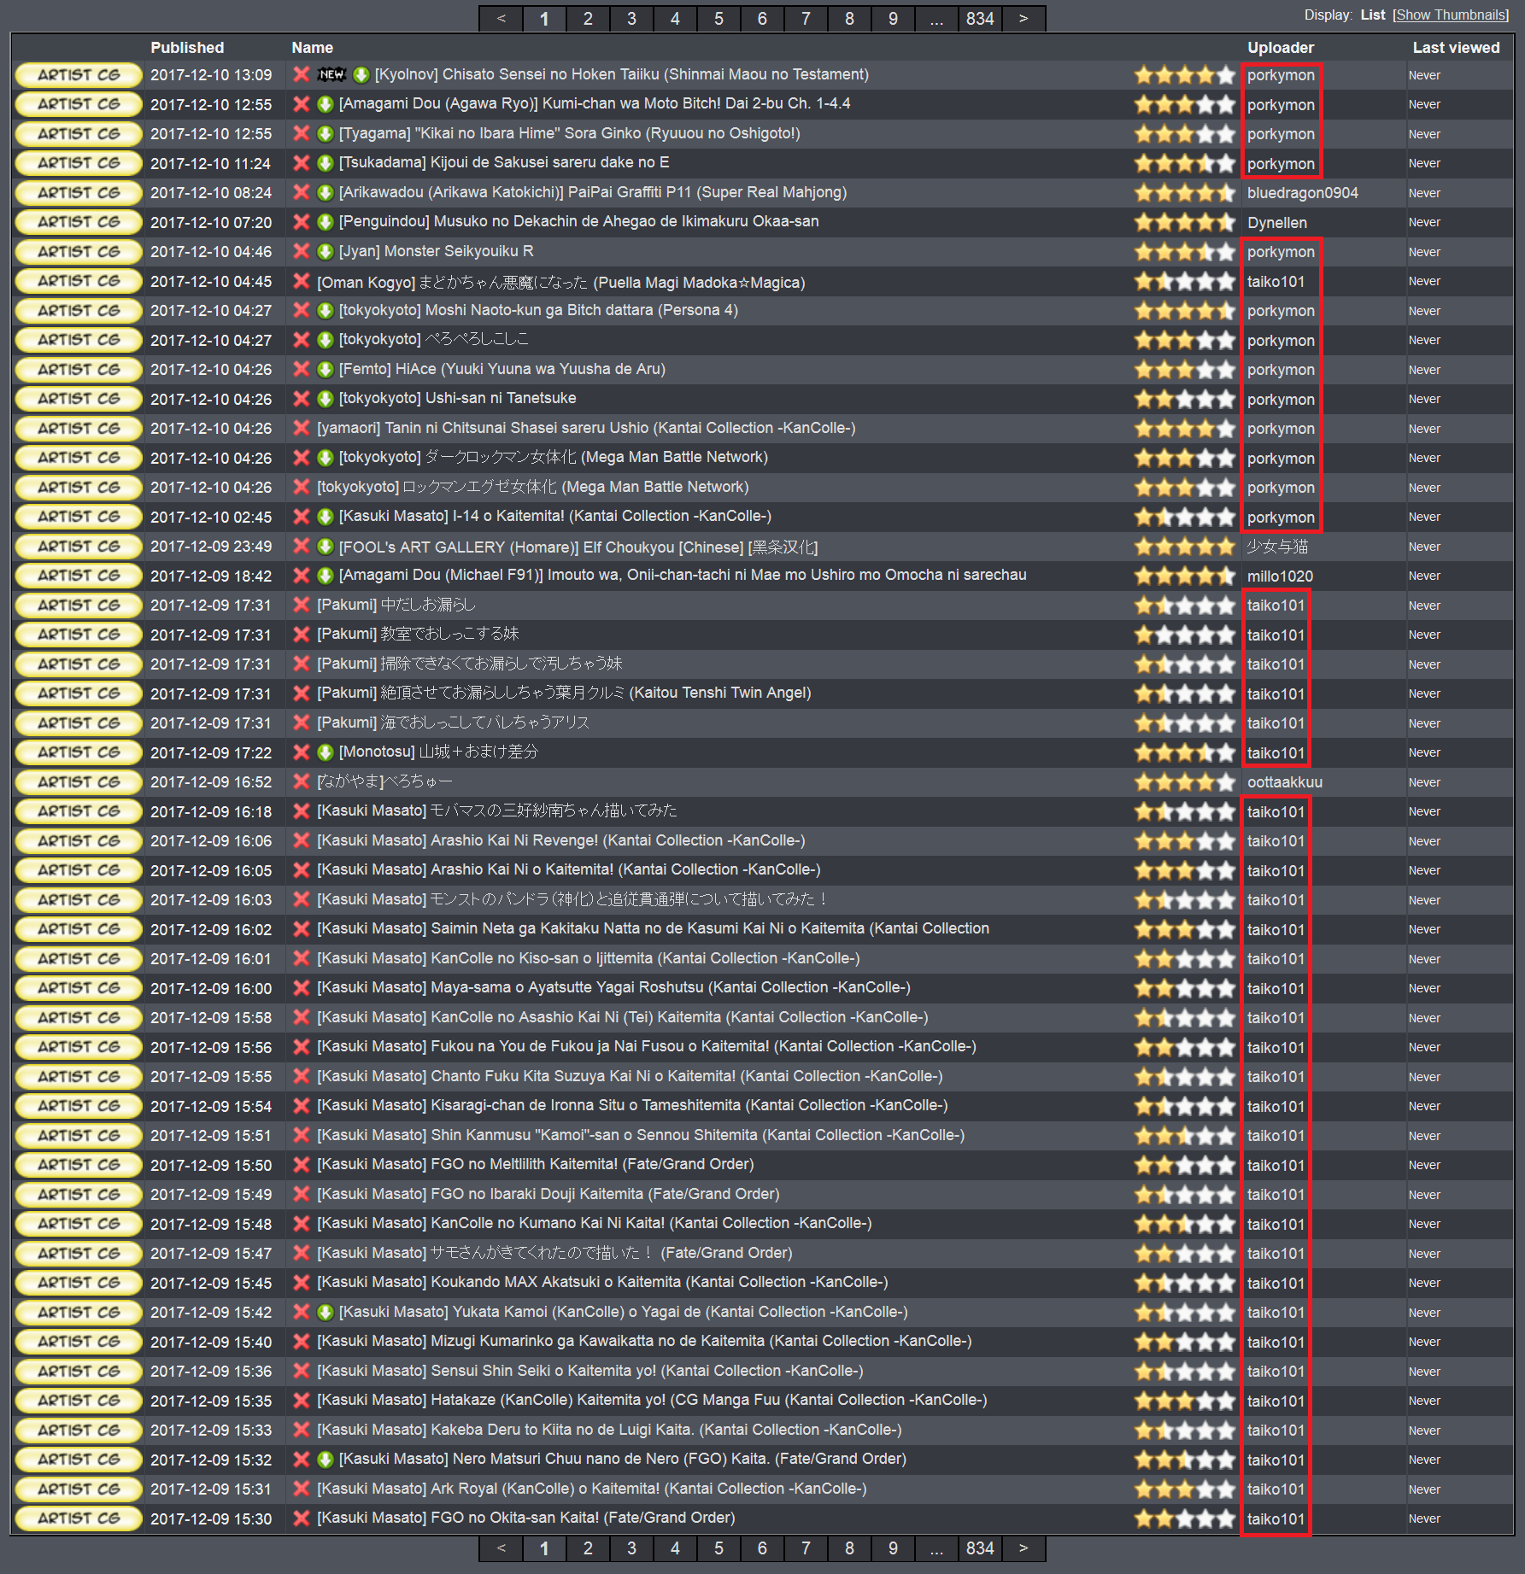
Task: Open page 3 in the bottom pager
Action: coord(631,1548)
